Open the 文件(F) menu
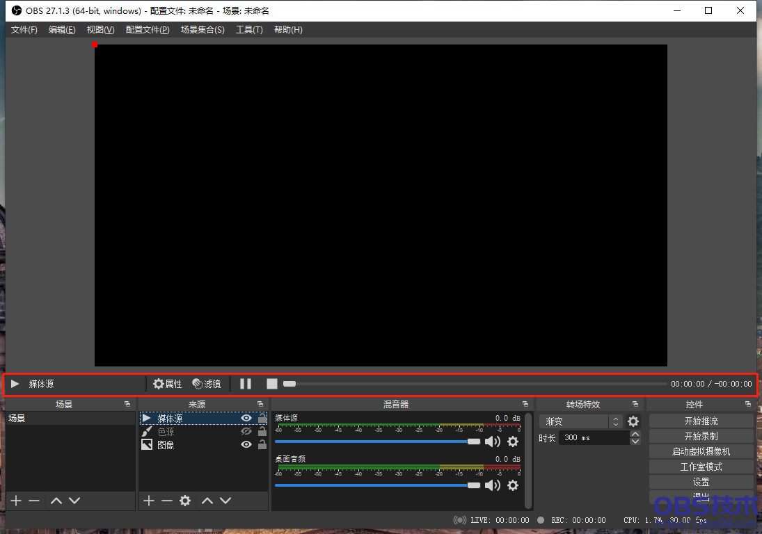 tap(24, 30)
